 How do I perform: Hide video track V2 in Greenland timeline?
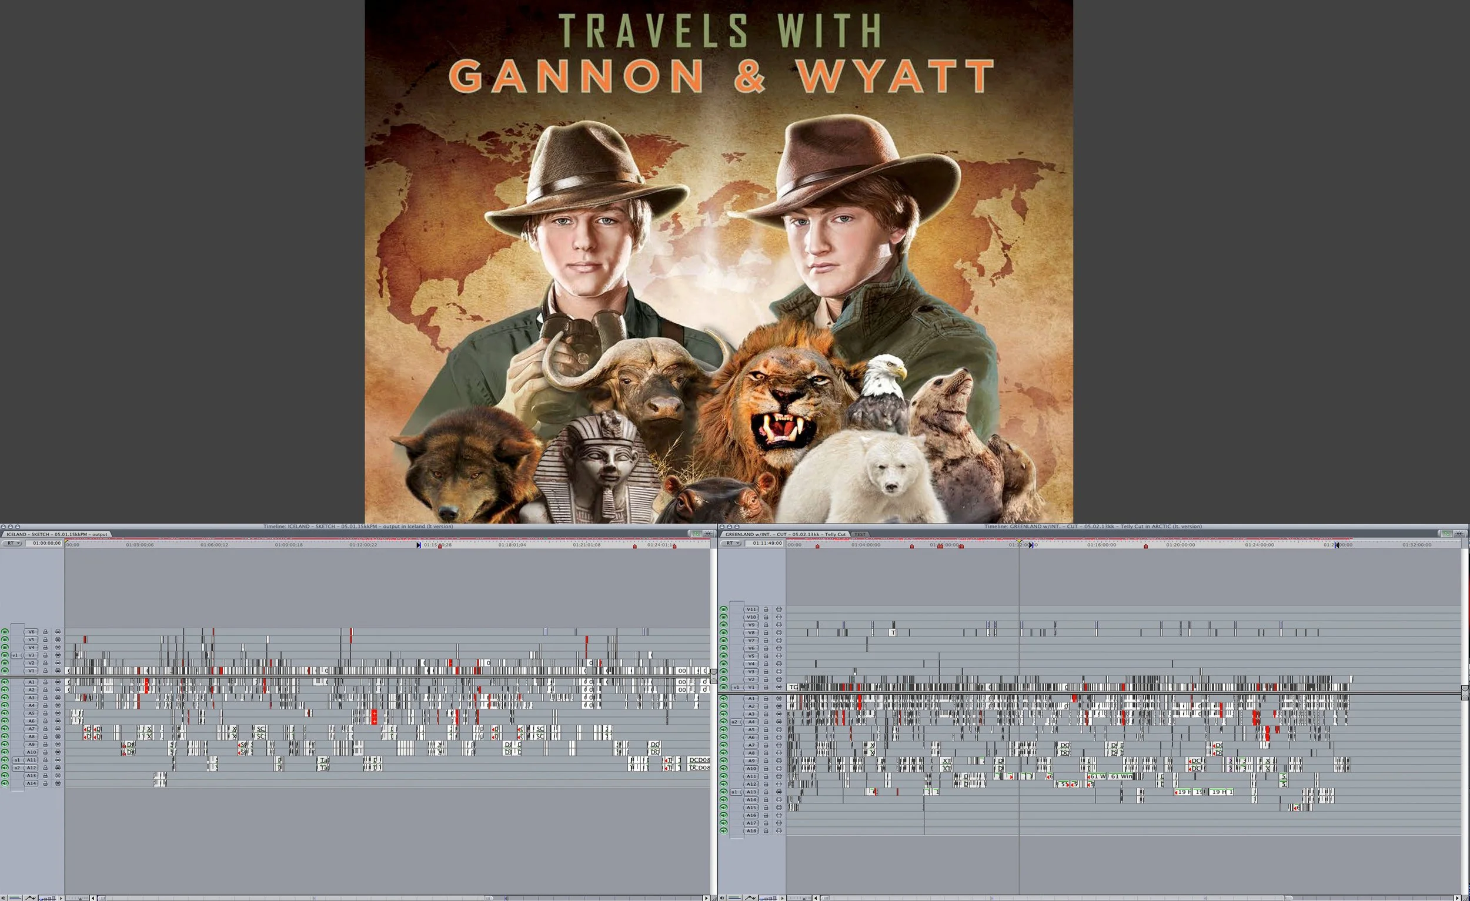[x=724, y=680]
